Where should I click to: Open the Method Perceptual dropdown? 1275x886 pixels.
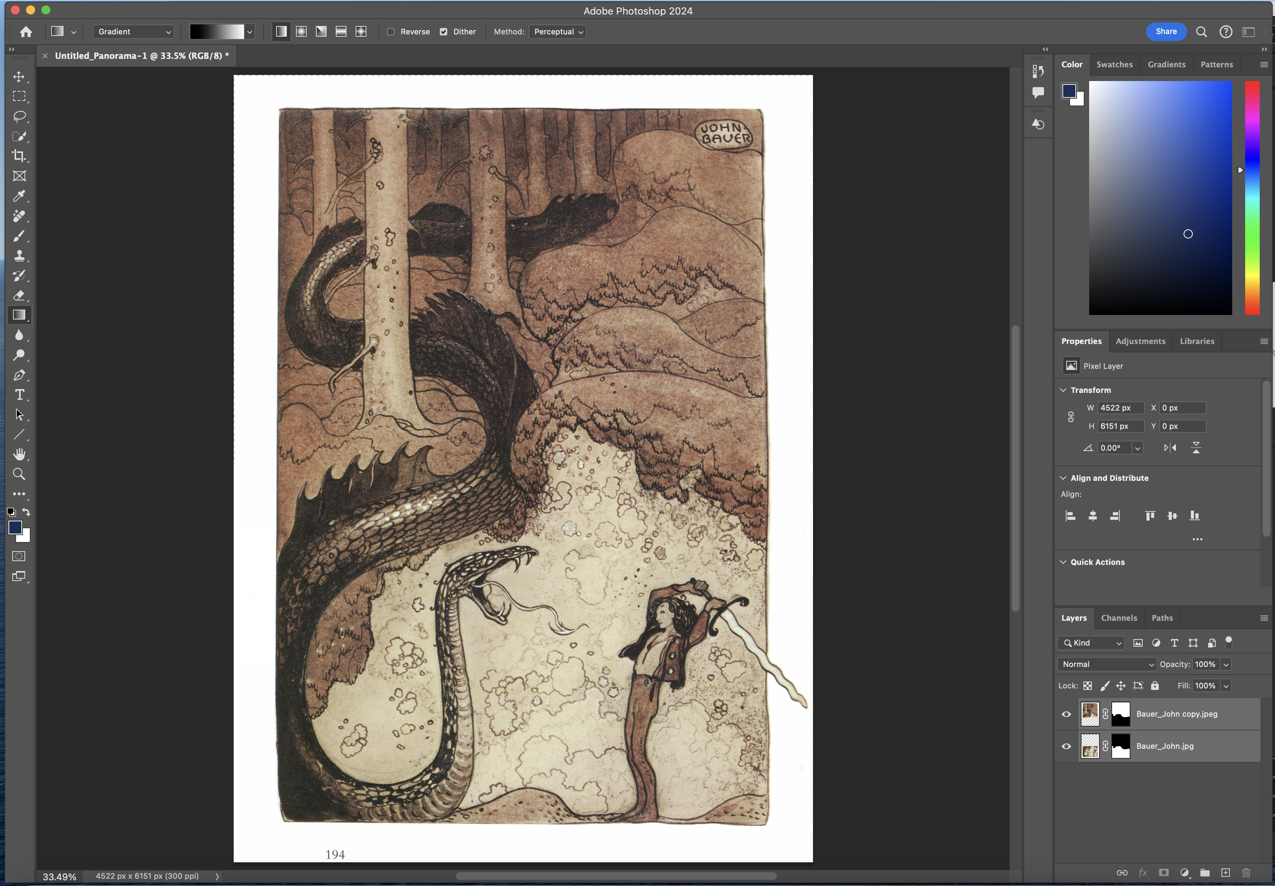[x=558, y=32]
